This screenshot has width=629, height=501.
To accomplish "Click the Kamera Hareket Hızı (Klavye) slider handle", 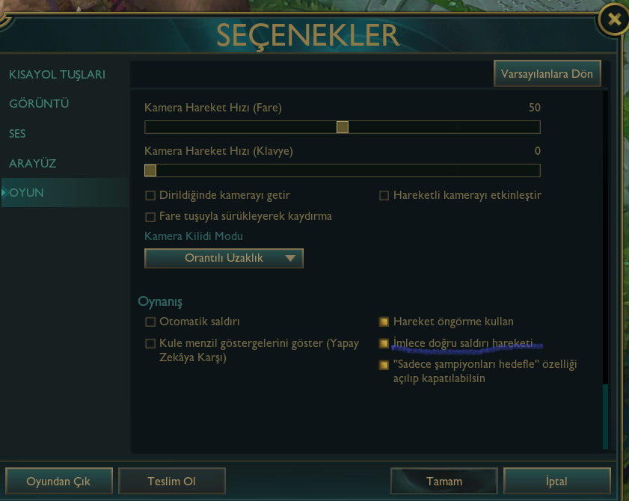I will [150, 170].
